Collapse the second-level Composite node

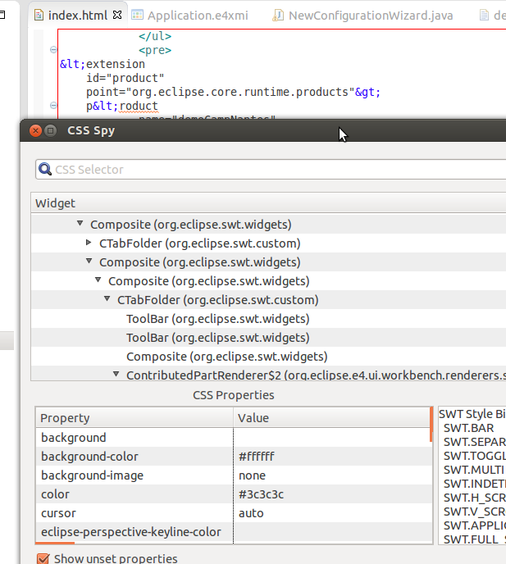pos(89,262)
